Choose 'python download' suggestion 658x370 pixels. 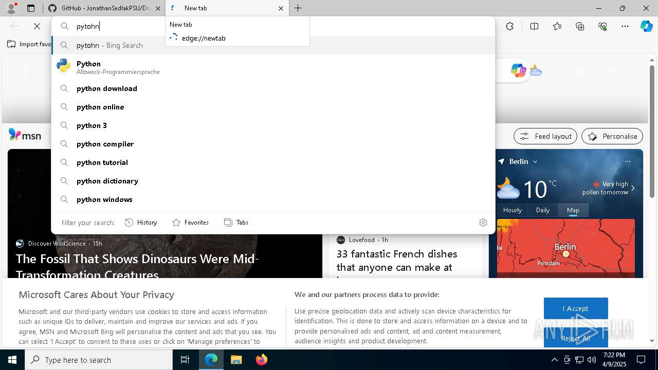(x=273, y=88)
